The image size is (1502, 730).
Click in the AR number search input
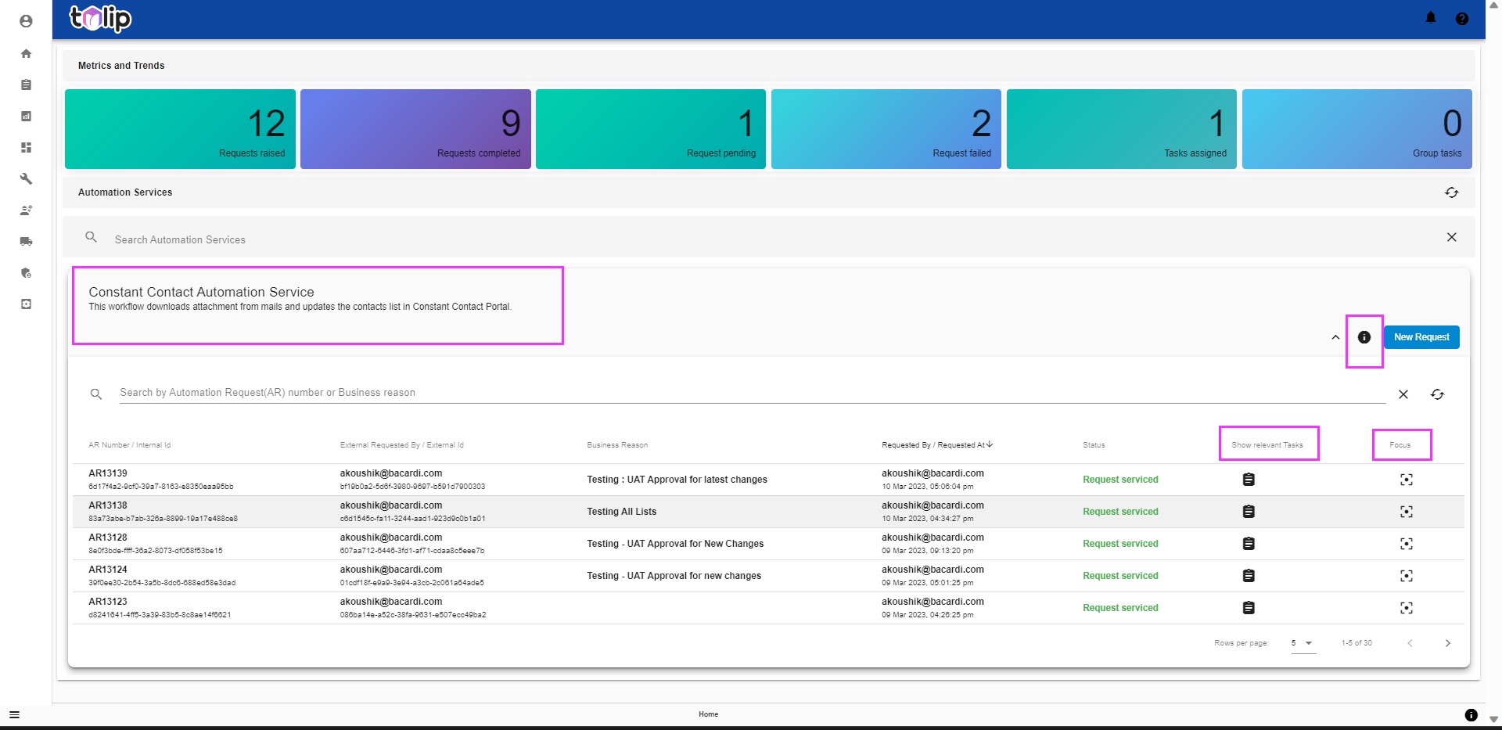pos(752,393)
